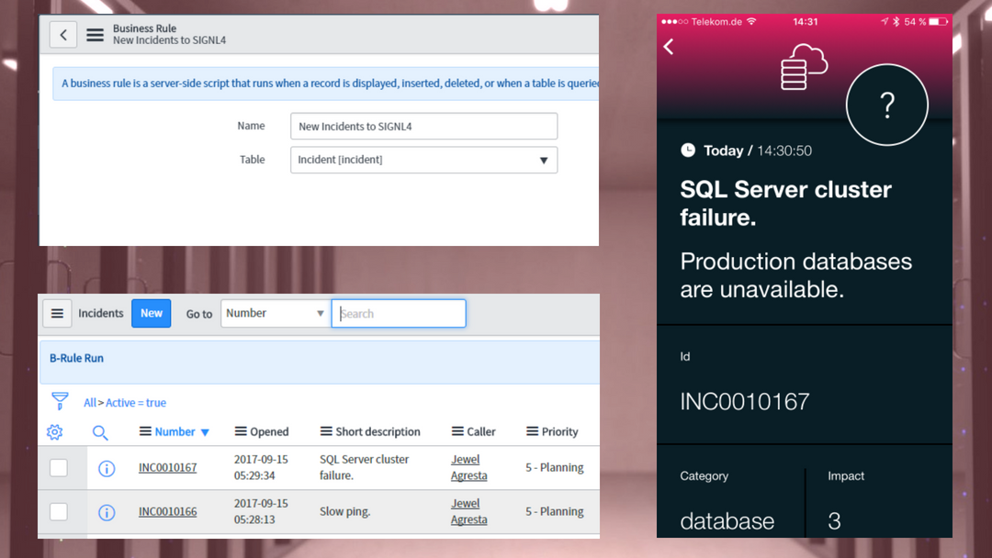Click the New button in Incidents
992x558 pixels.
pos(152,314)
